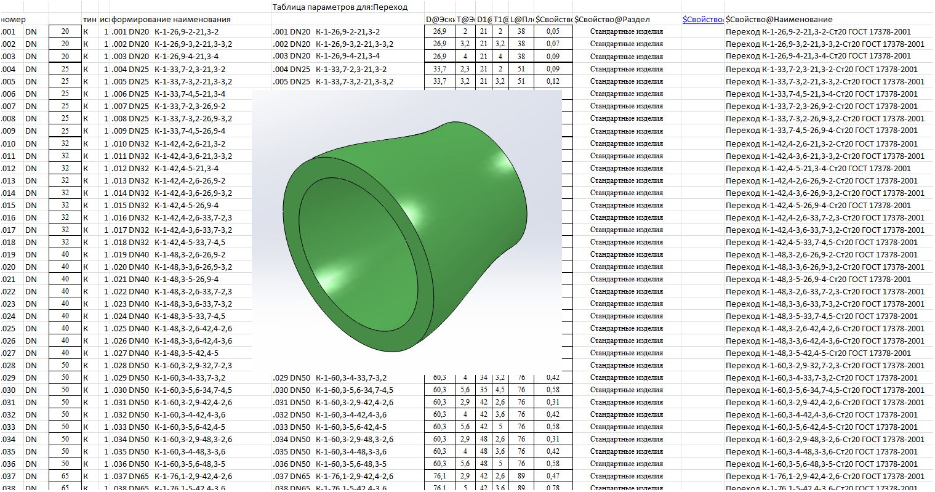
Task: Click the blue $Свойство hyperlink header
Action: pos(702,20)
